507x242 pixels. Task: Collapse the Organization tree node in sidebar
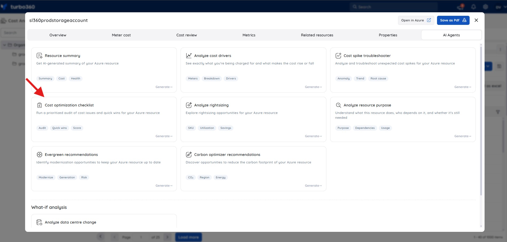coord(4,45)
